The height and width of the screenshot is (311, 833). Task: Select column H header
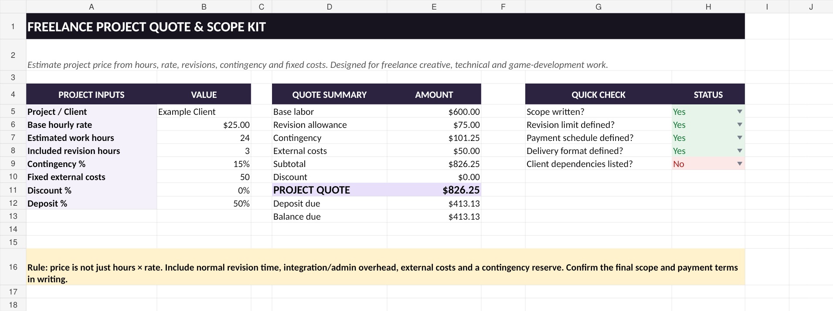[x=708, y=7]
